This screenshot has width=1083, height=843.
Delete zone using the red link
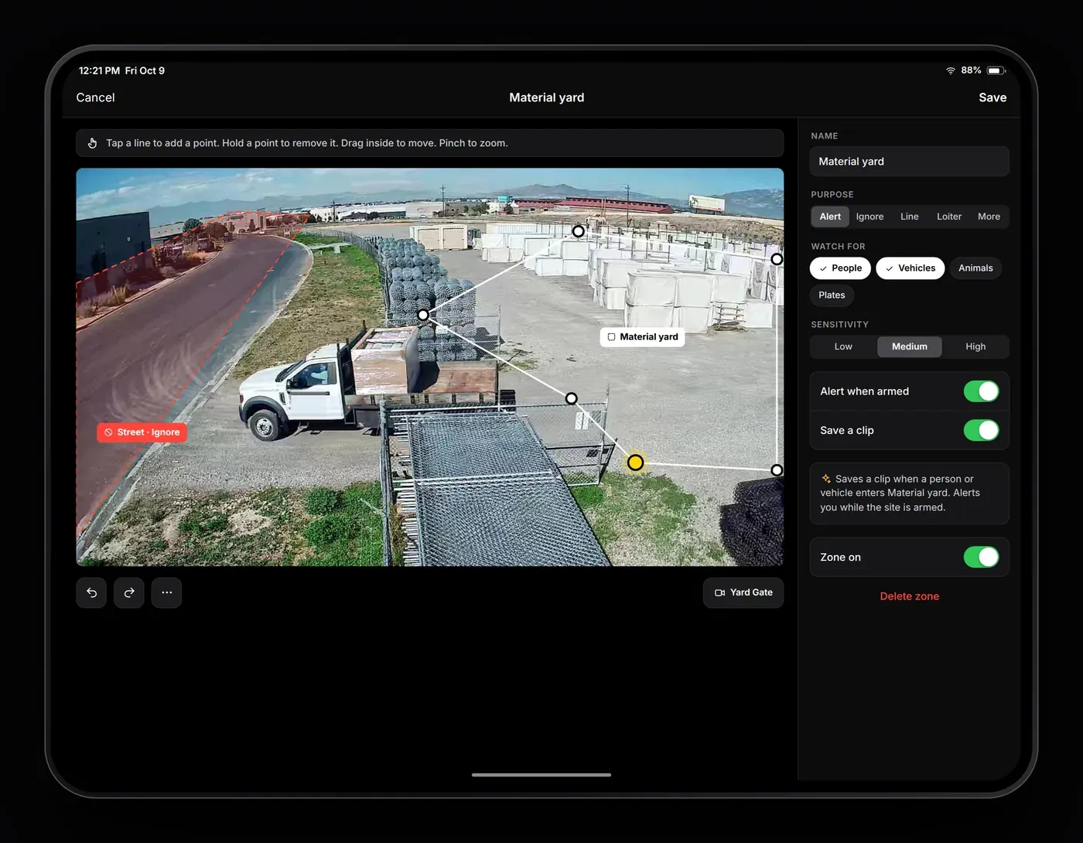(x=910, y=596)
